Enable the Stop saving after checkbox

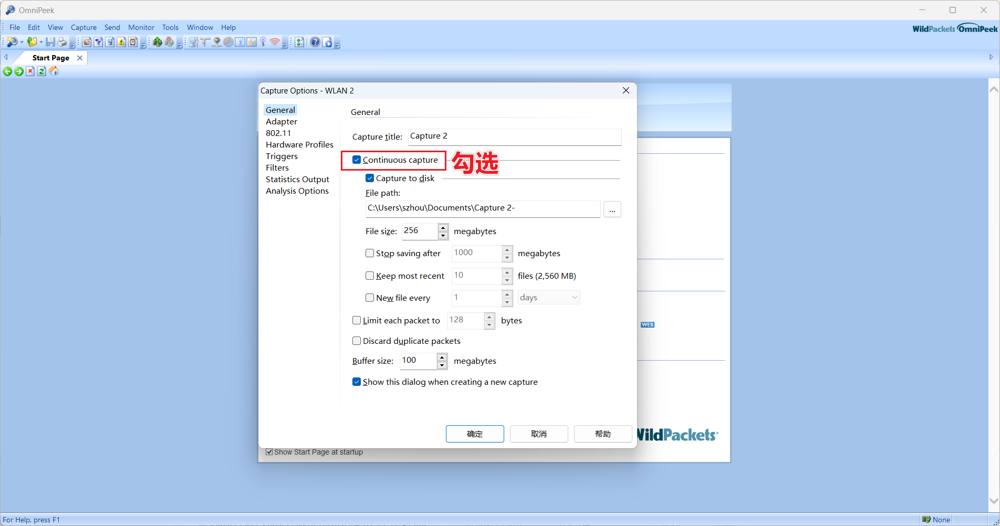[370, 253]
